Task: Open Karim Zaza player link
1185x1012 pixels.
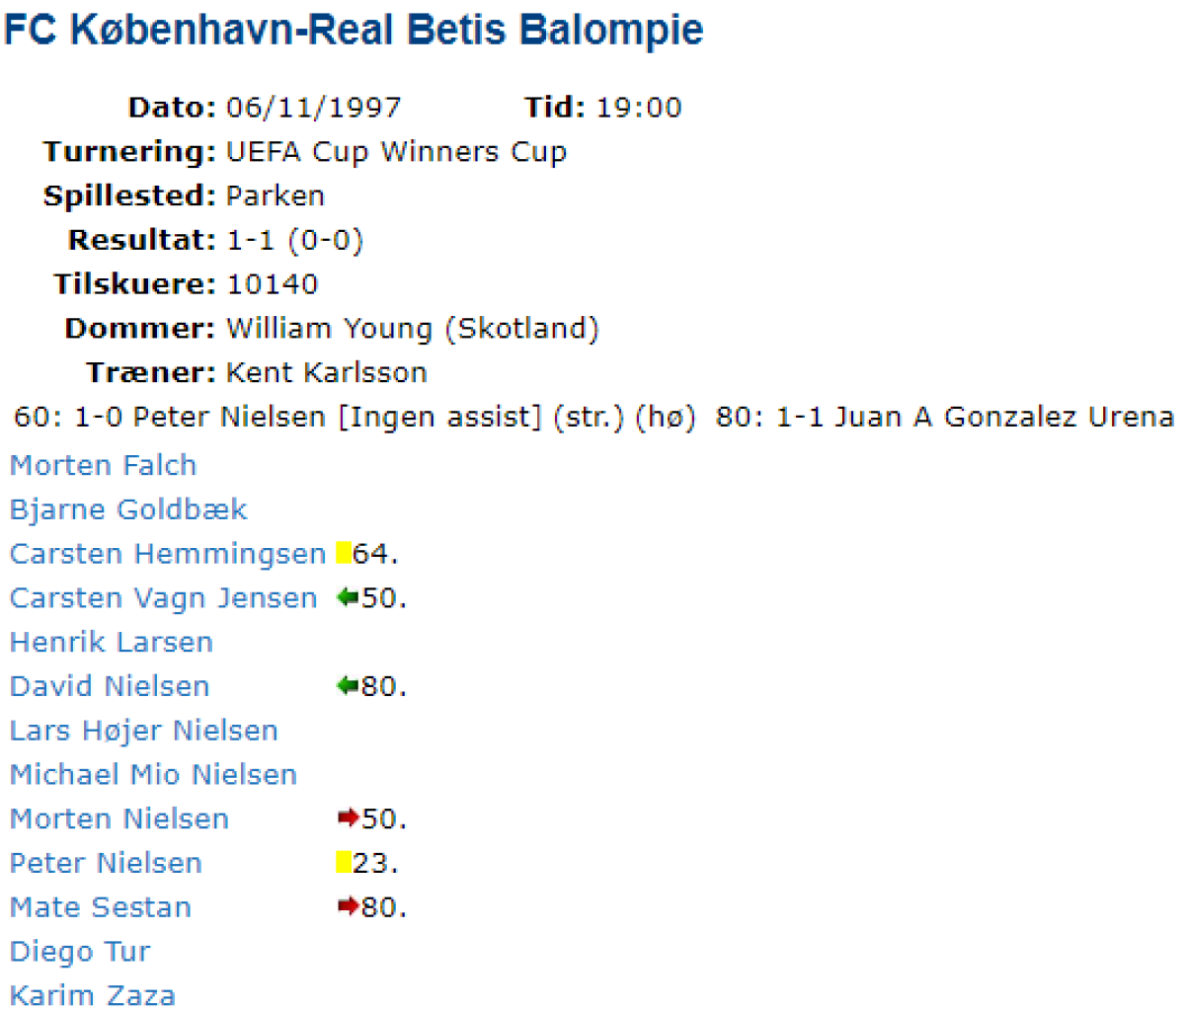Action: coord(93,994)
